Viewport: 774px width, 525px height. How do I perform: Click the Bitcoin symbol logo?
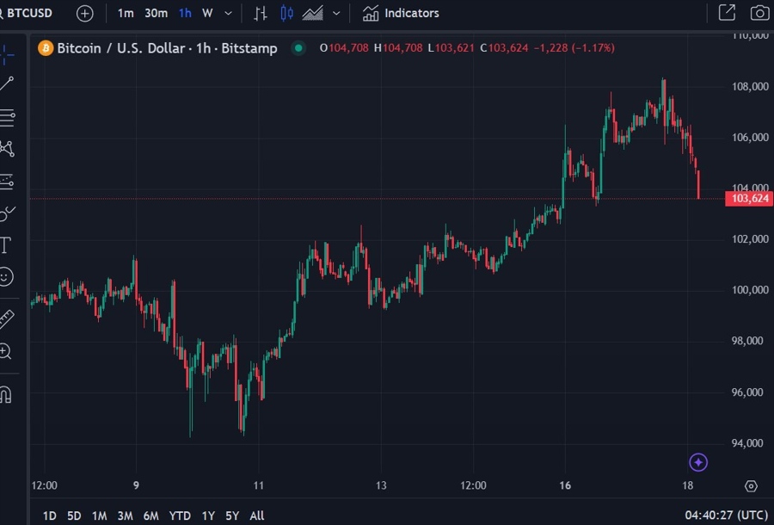(x=46, y=48)
